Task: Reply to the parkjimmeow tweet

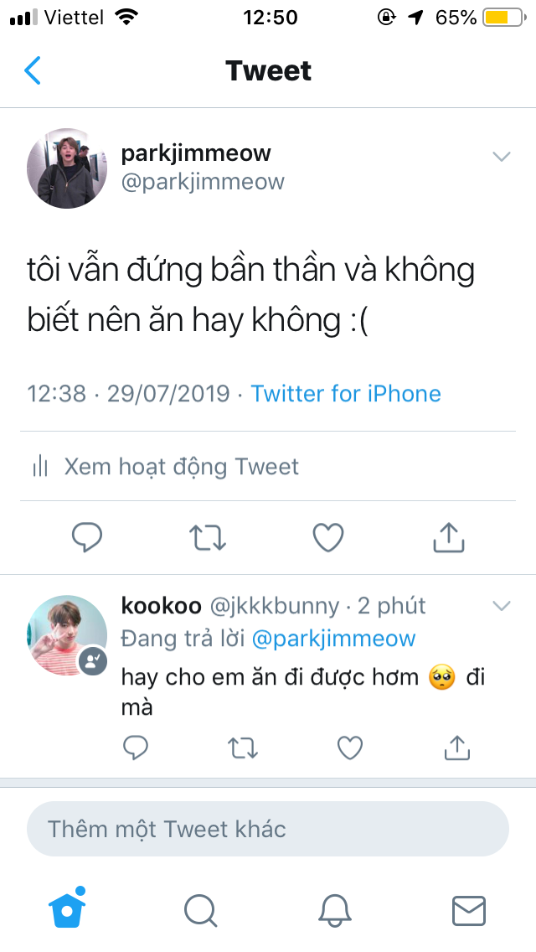Action: tap(87, 537)
